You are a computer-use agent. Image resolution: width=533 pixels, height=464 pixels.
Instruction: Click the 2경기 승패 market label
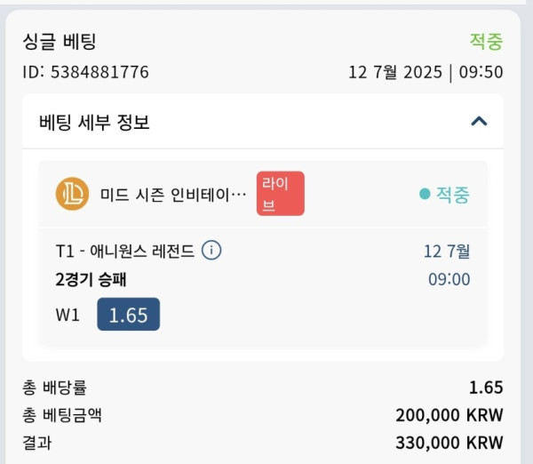click(91, 280)
